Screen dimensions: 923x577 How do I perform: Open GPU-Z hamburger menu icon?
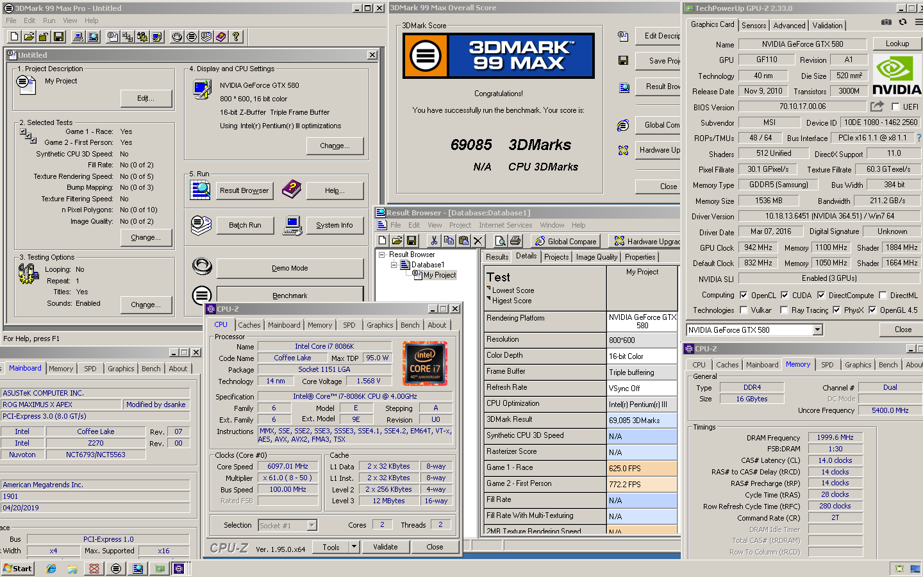[919, 22]
